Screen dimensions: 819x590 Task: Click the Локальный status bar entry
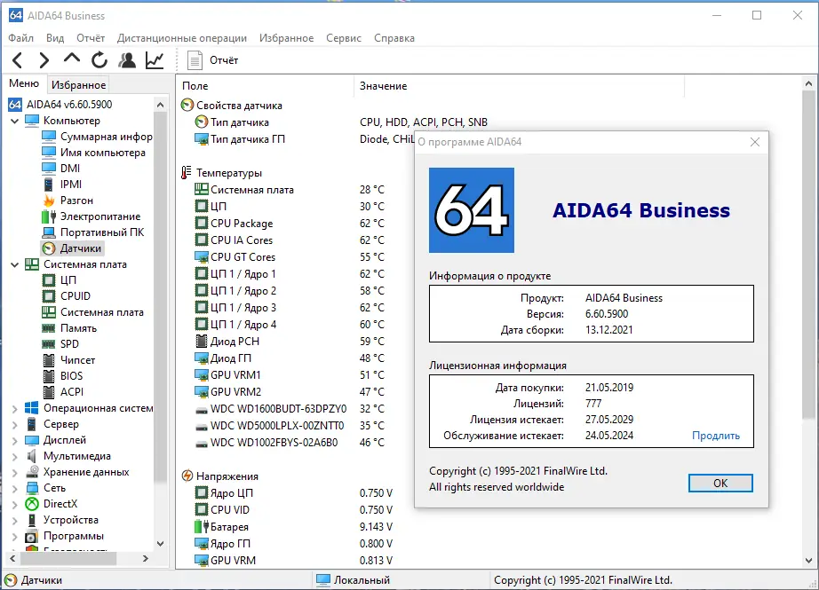point(354,580)
